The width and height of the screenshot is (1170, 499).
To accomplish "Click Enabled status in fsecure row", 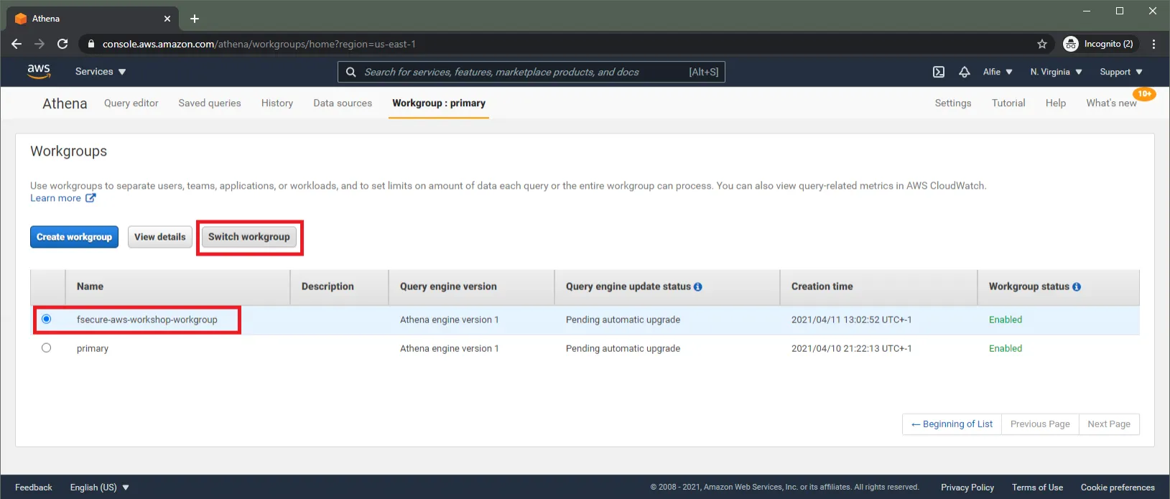I will tap(1006, 320).
